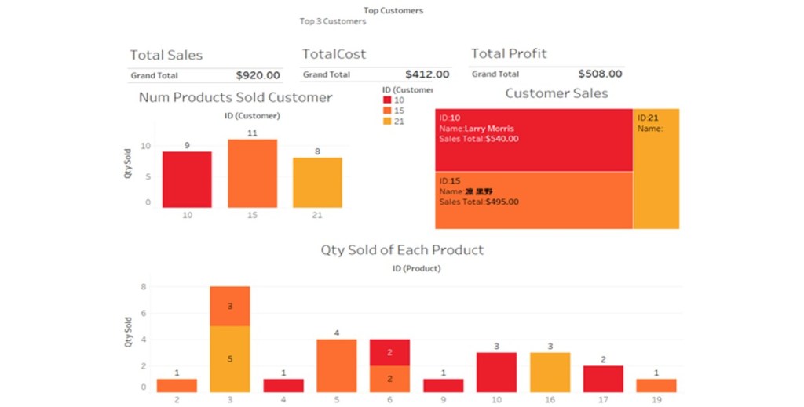Select customer 10's red bar showing 9
Screen dimensions: 804x407
[187, 180]
